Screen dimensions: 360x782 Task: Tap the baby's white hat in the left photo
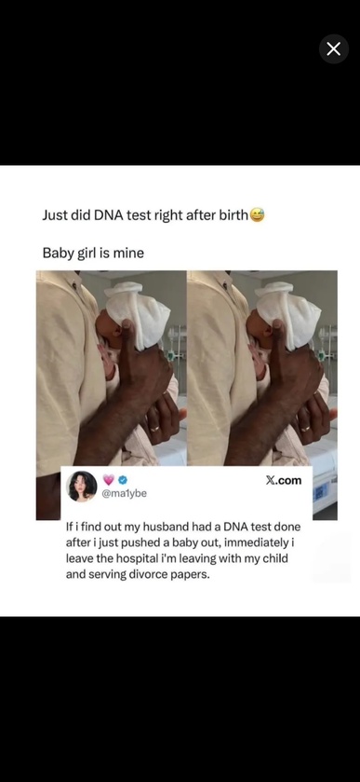[x=138, y=313]
